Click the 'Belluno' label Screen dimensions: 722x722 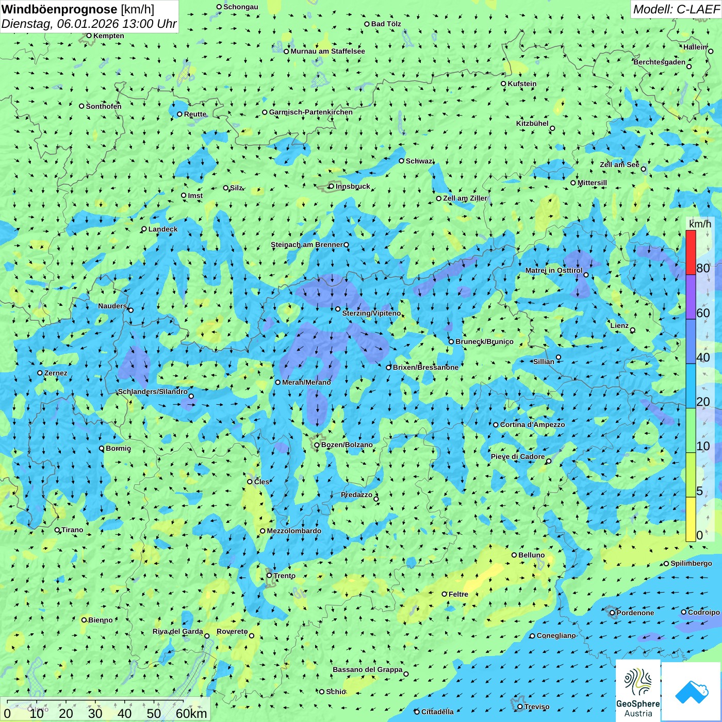tap(532, 555)
